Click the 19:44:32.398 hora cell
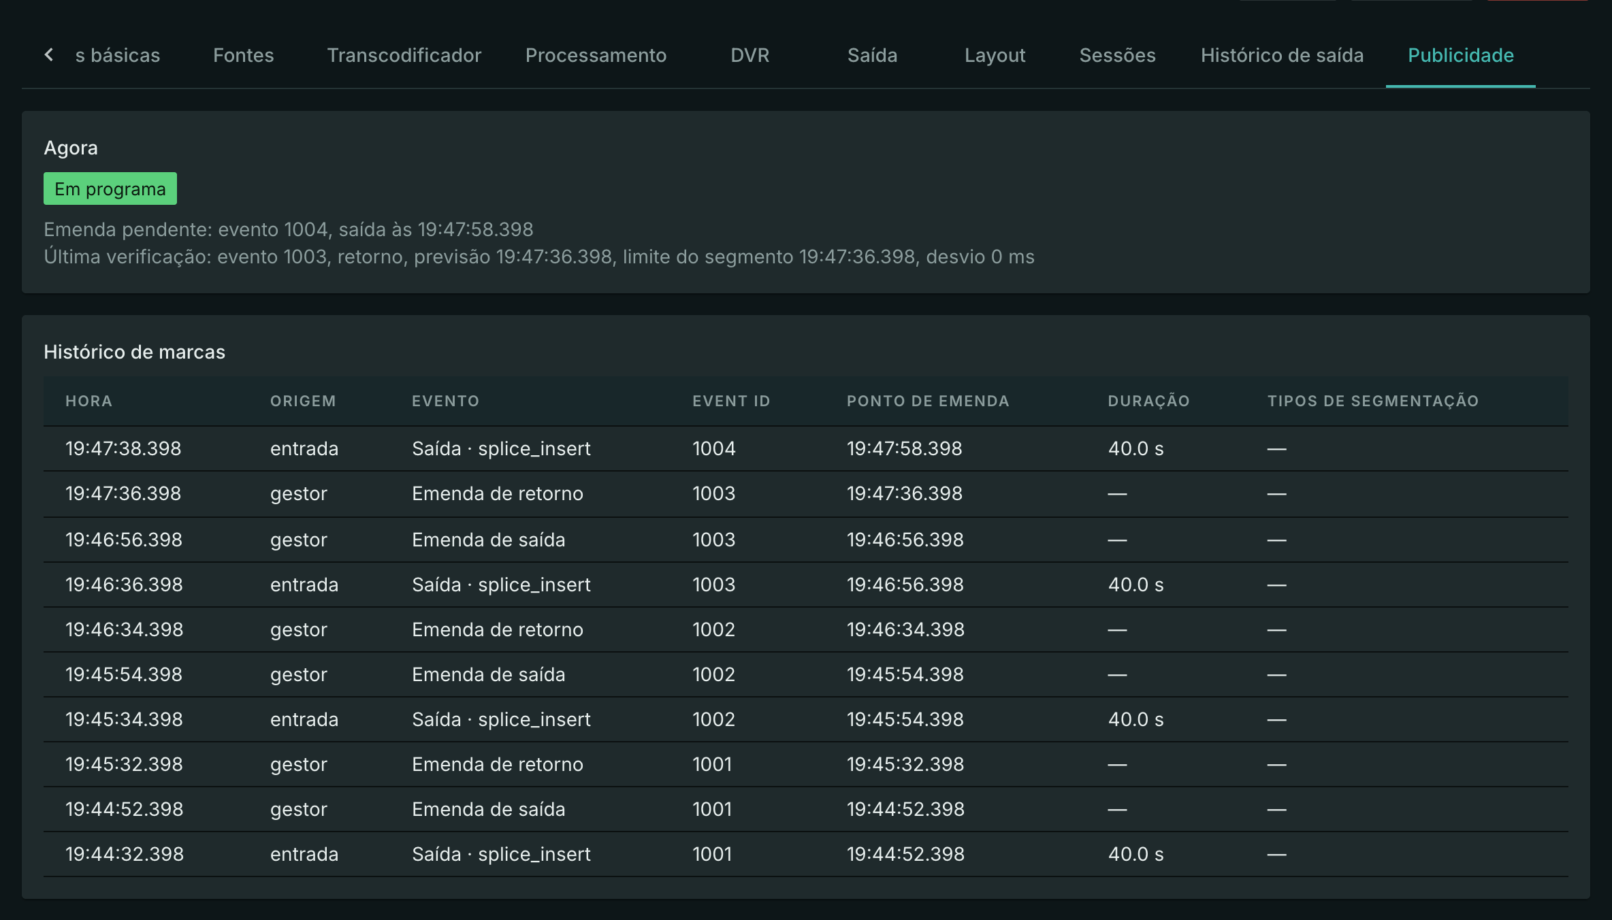 click(125, 854)
